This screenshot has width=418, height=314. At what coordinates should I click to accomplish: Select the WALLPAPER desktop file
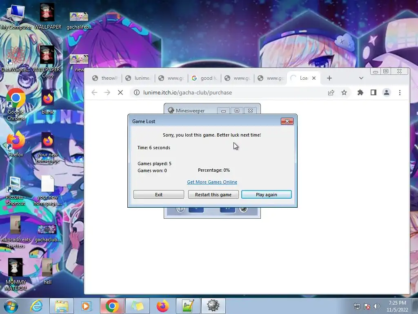[47, 16]
